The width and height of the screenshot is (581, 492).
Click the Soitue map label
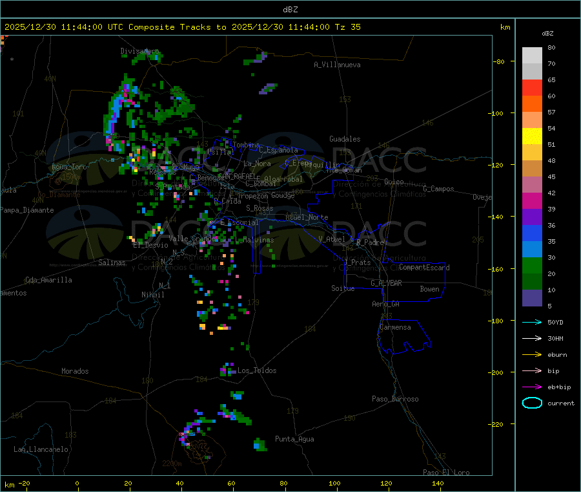click(x=343, y=288)
